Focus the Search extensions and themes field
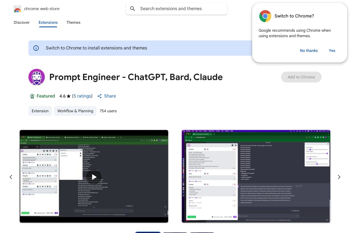Screen dimensions: 350x233 click(x=177, y=9)
